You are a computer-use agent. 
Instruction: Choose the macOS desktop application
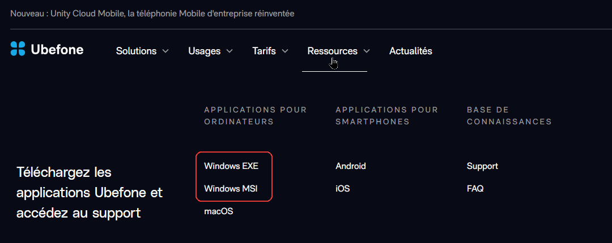pyautogui.click(x=219, y=212)
